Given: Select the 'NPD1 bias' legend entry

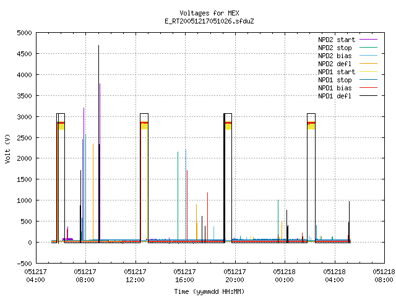Looking at the screenshot, I should 335,88.
